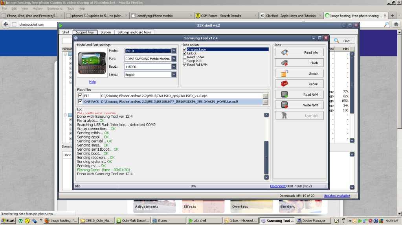The width and height of the screenshot is (402, 225).
Task: Click the Updates available link
Action: click(x=337, y=196)
